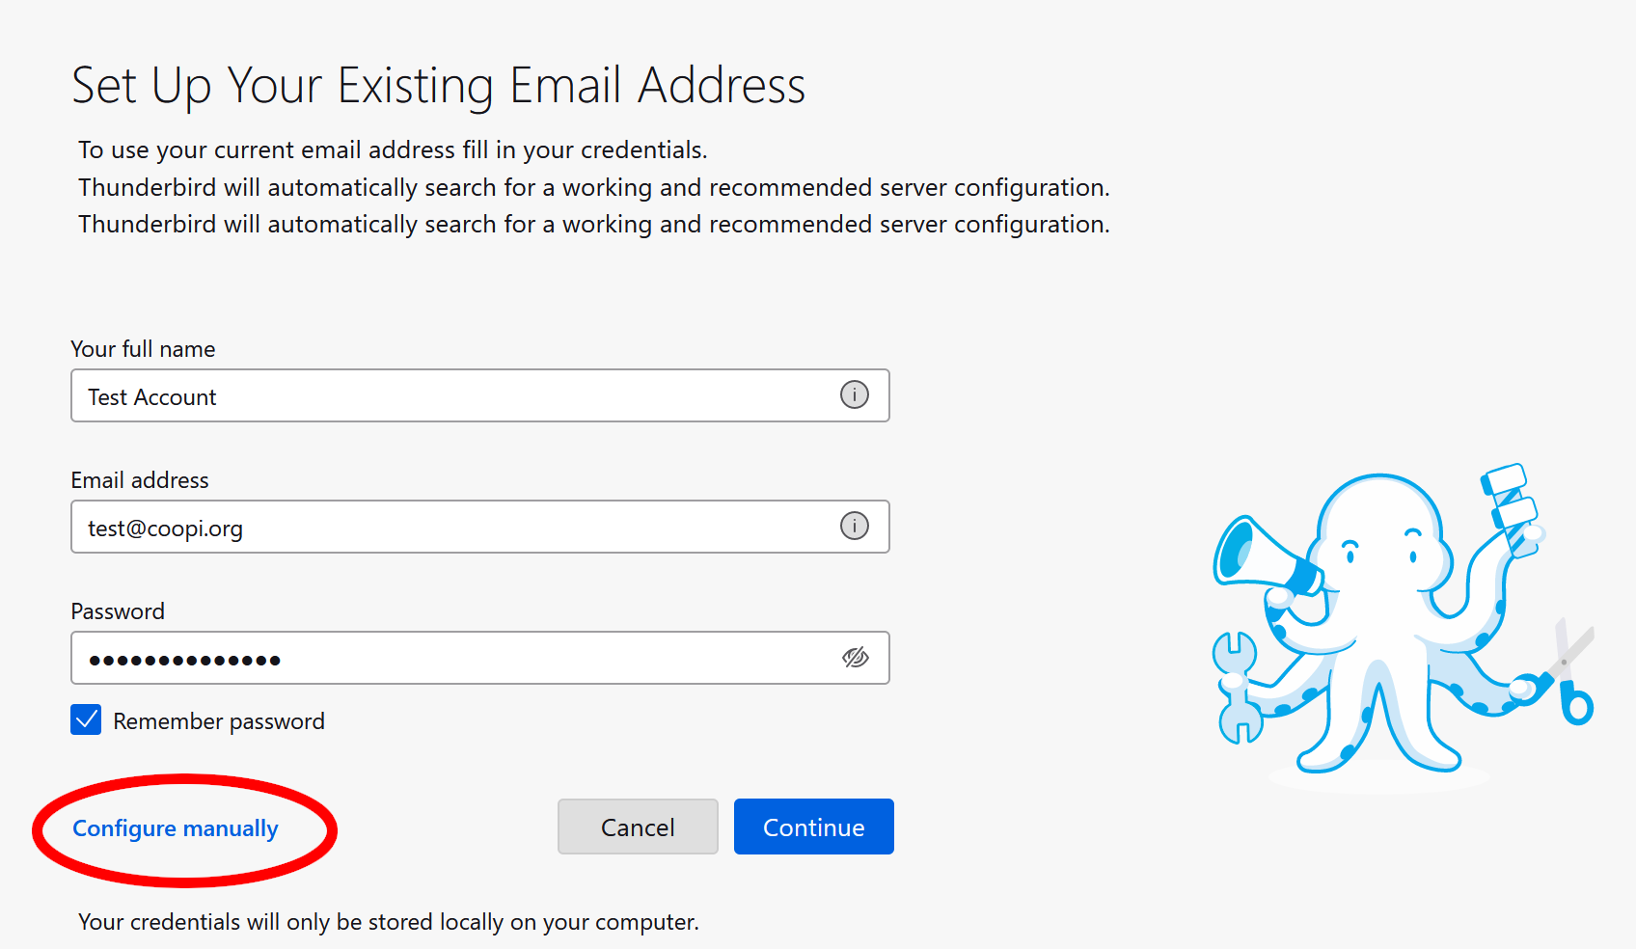Click the octopus mascot's head
Screen dimensions: 1636x949
1379,526
